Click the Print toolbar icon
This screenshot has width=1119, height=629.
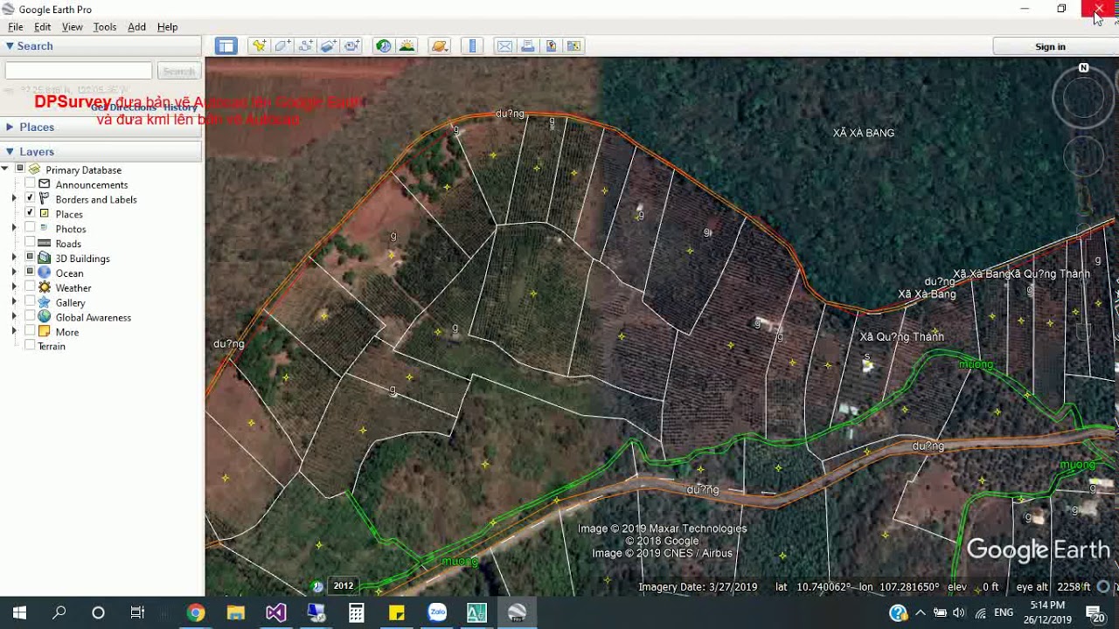[528, 46]
